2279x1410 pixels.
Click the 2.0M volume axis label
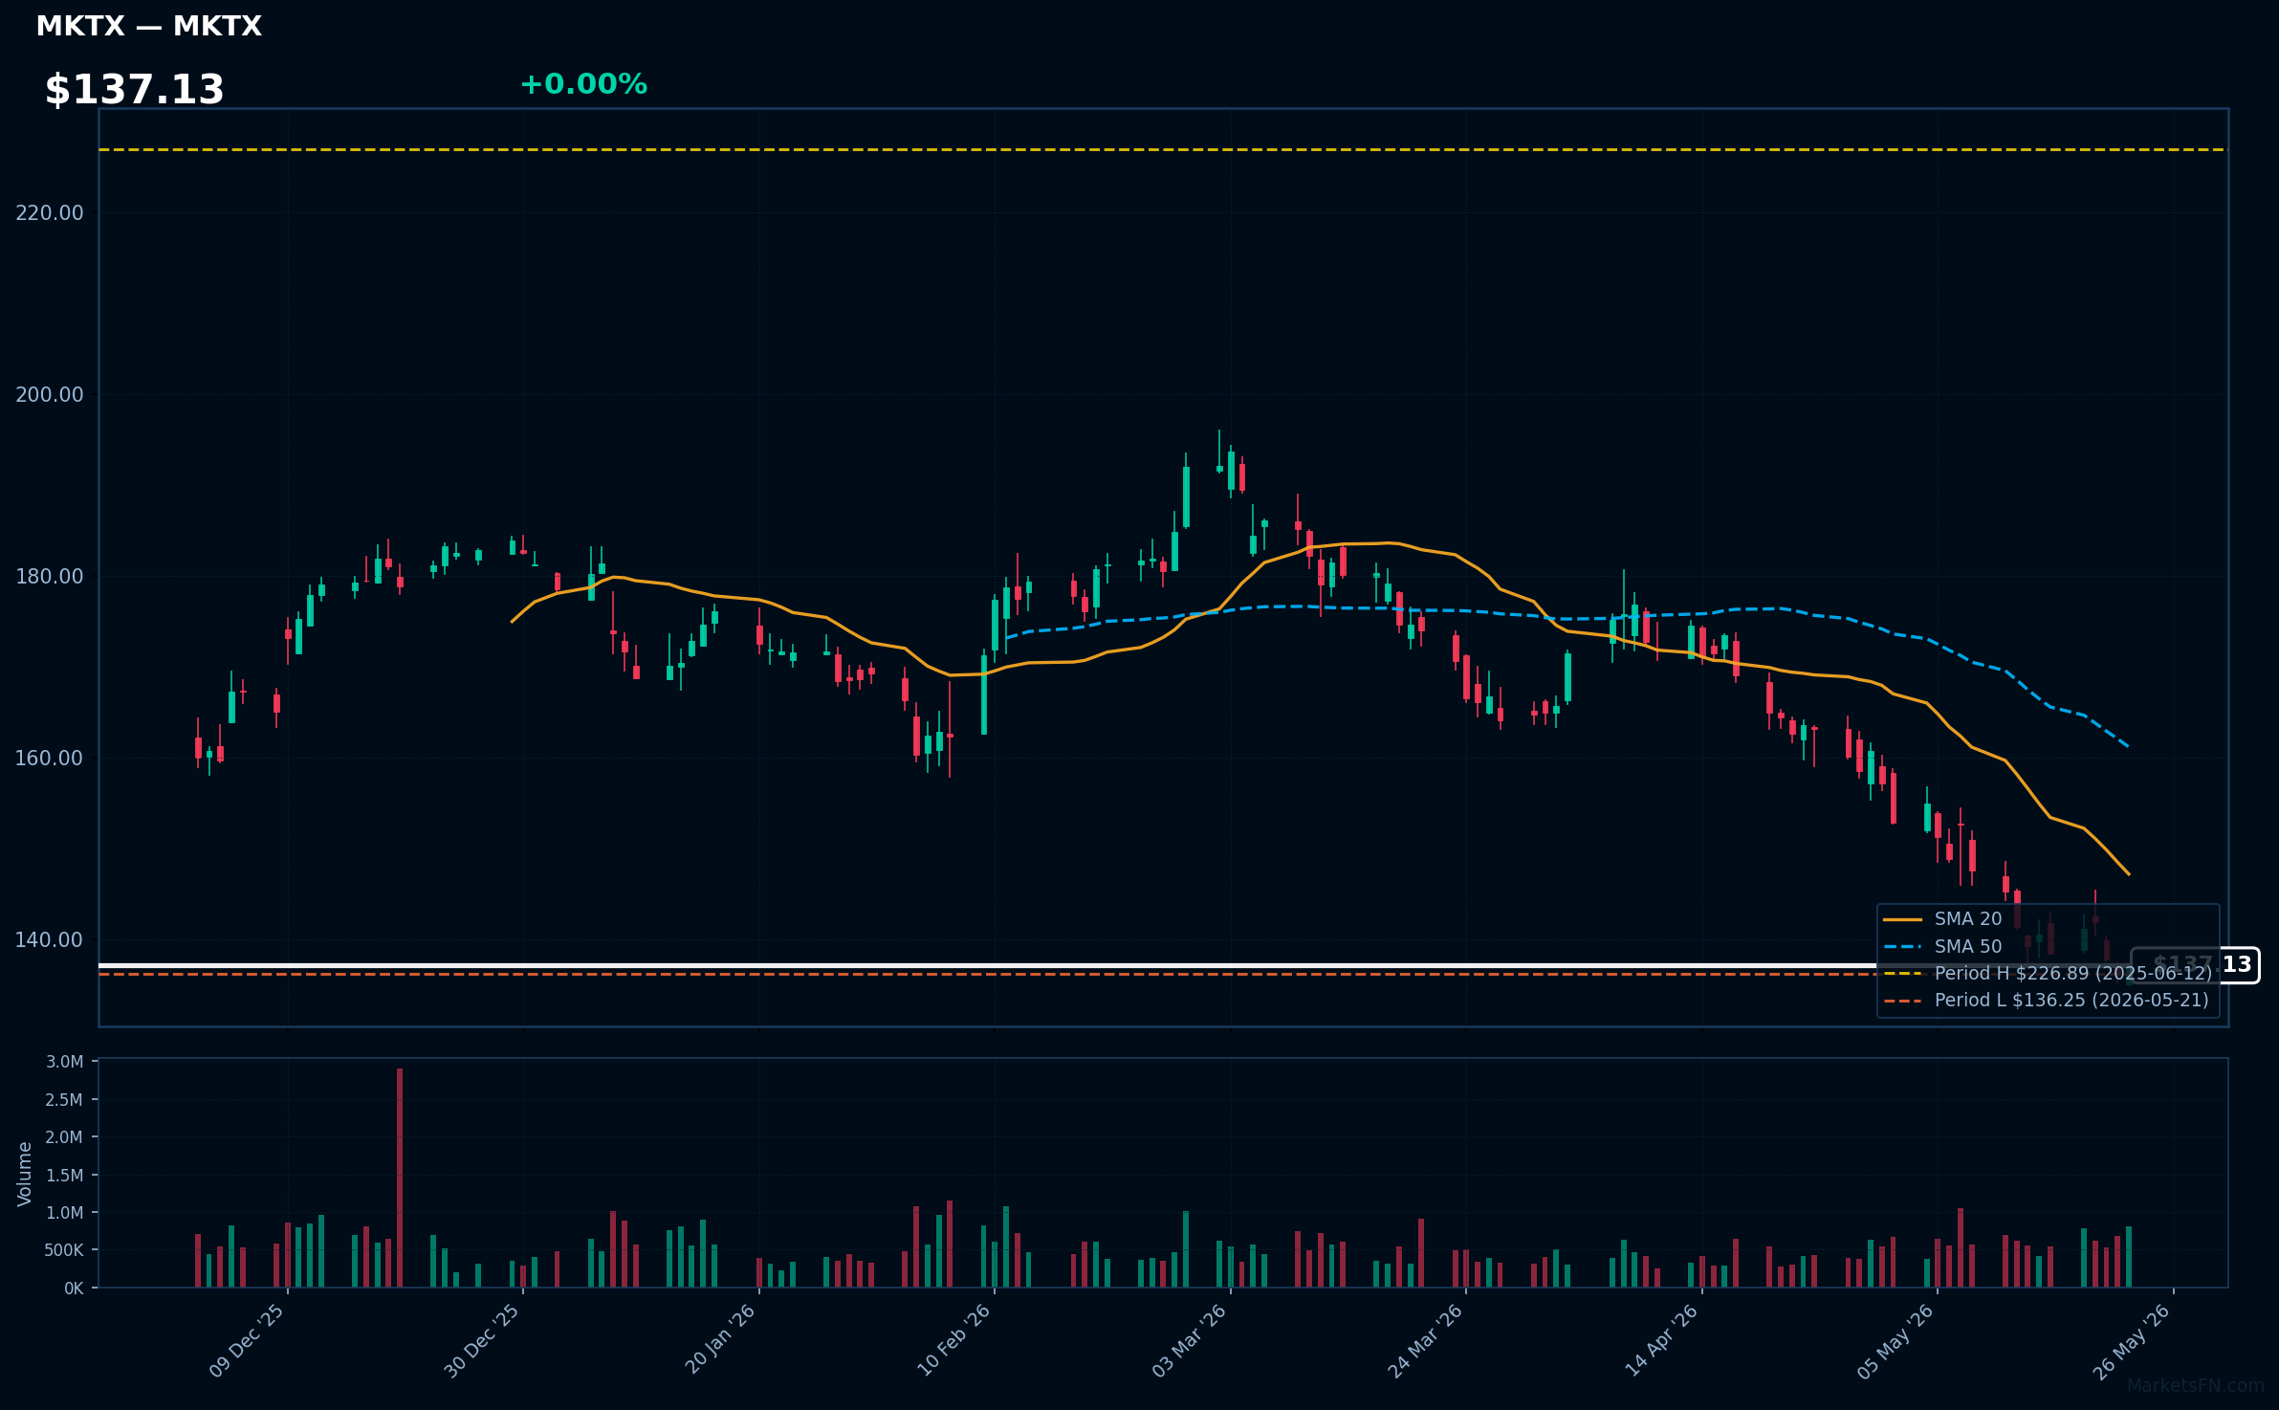coord(65,1137)
